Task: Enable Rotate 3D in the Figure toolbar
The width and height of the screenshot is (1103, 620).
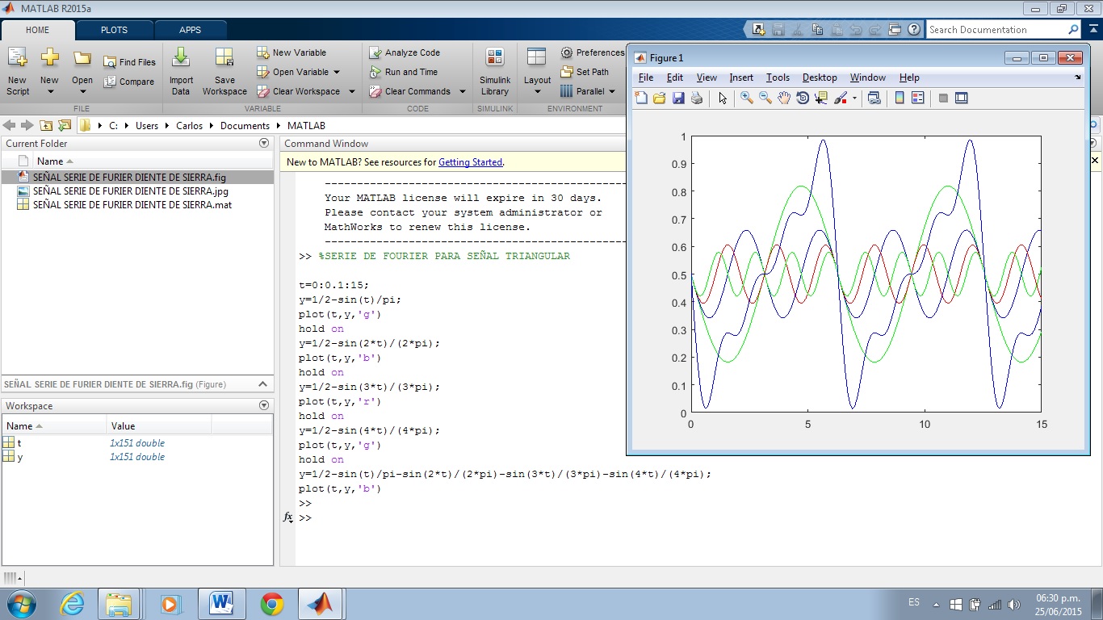Action: coord(803,98)
